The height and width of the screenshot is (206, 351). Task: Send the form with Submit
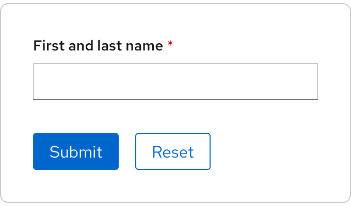pyautogui.click(x=76, y=151)
